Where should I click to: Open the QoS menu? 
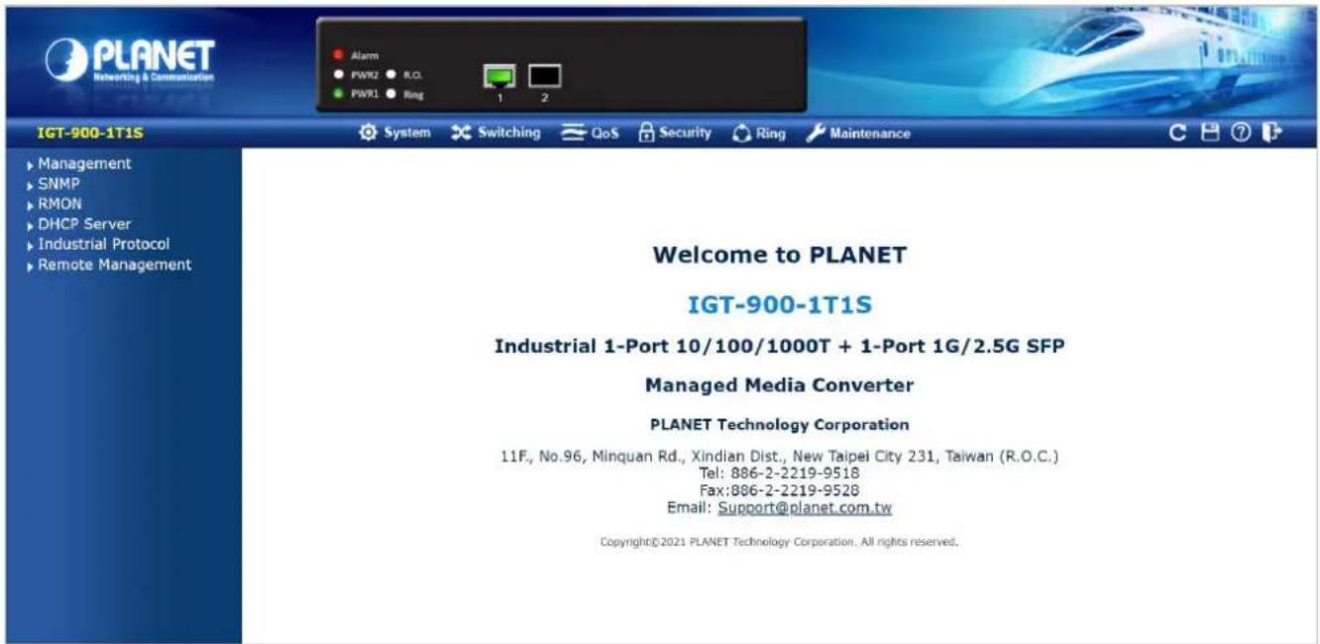pos(590,132)
